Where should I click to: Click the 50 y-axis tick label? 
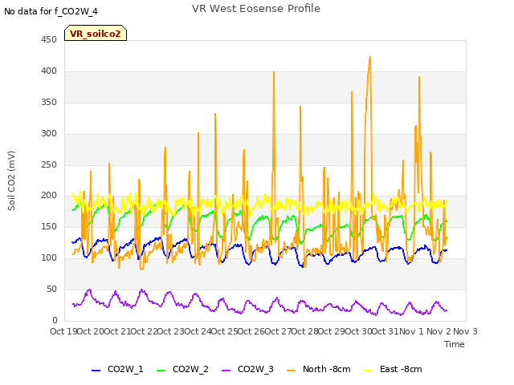51,289
